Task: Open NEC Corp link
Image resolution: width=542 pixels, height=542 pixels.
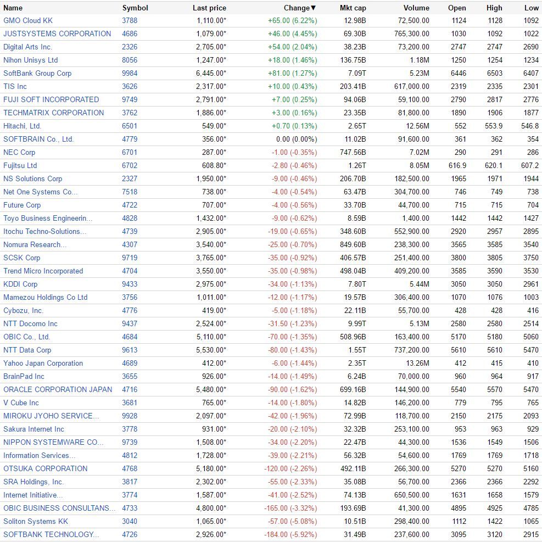Action: pyautogui.click(x=19, y=152)
